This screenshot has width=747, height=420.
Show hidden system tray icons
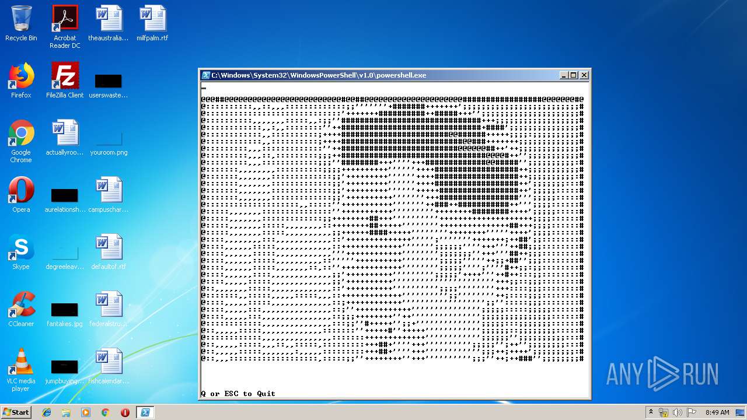pos(651,412)
